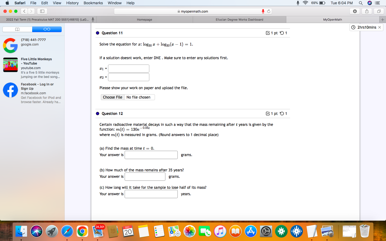Image resolution: width=386 pixels, height=241 pixels.
Task: Launch Google Chrome from the dock
Action: [x=82, y=231]
